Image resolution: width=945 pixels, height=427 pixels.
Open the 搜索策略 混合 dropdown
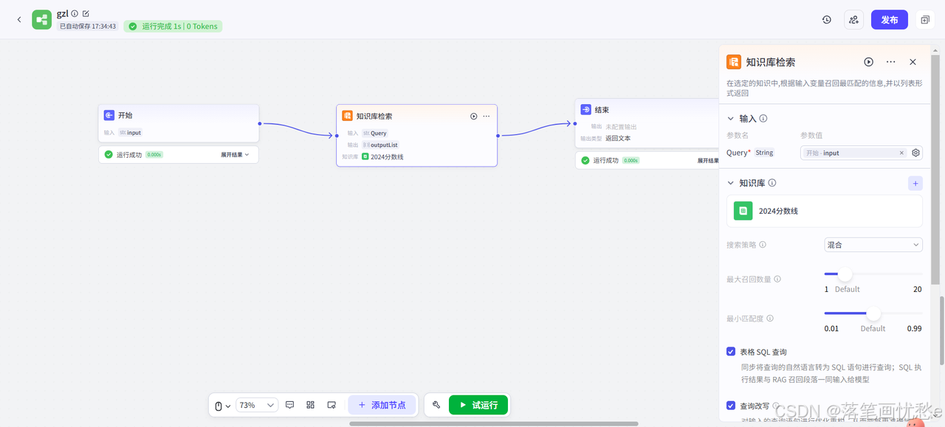(873, 245)
